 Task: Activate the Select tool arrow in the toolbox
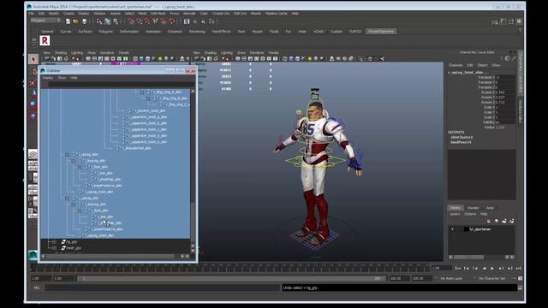click(x=33, y=59)
